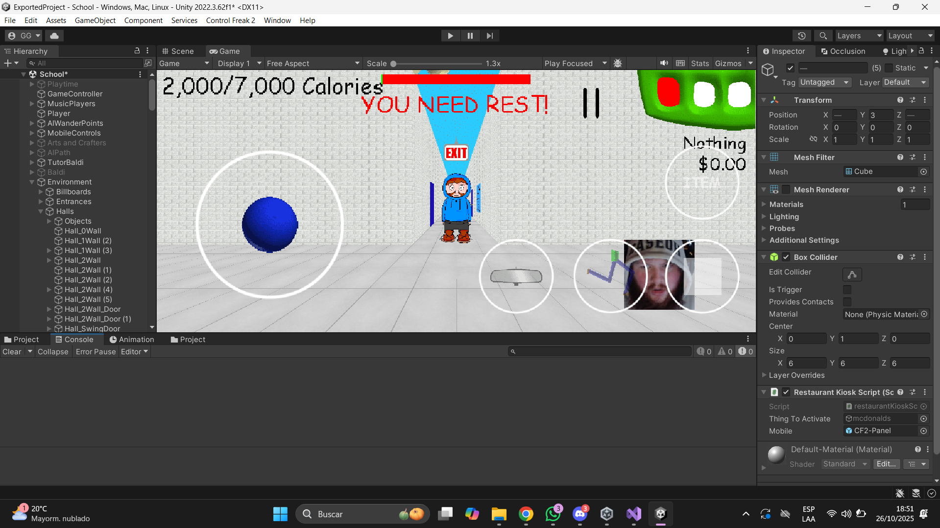Pause the game with the Pause button

click(470, 36)
